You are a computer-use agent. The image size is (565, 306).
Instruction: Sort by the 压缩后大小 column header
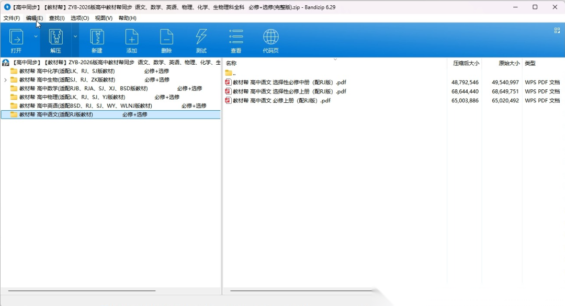point(466,63)
